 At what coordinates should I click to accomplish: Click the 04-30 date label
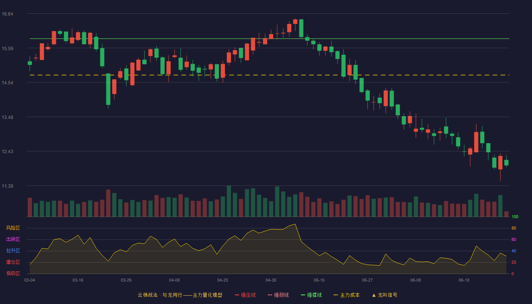coord(271,280)
